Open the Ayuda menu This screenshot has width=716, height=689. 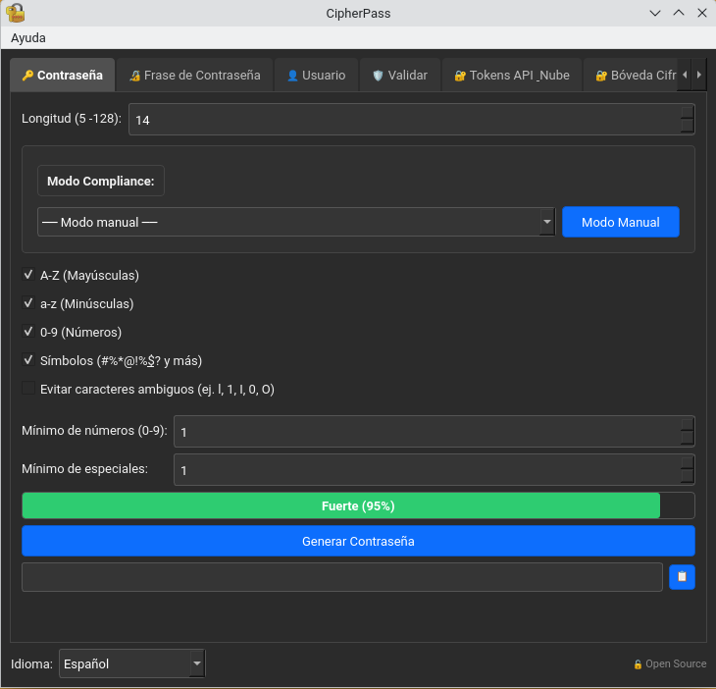click(x=28, y=38)
